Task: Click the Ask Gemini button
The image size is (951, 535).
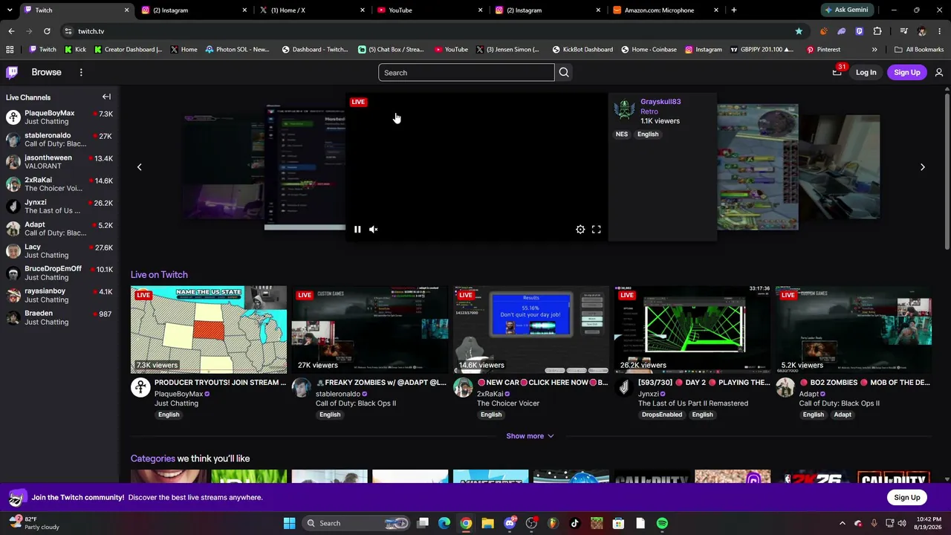Action: (x=846, y=10)
